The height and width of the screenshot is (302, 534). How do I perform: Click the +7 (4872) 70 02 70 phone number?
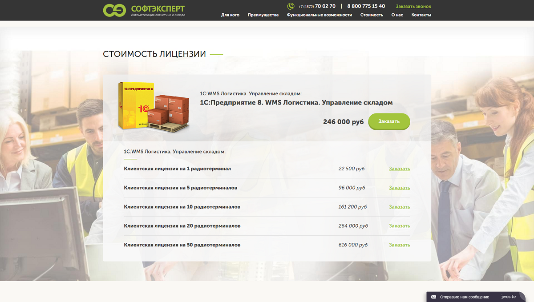tap(317, 6)
